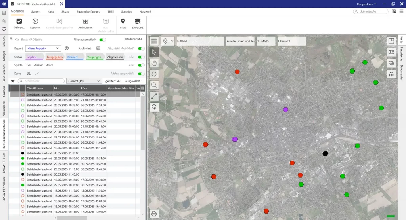406x220 pixels.
Task: Open the Kein Report dropdown
Action: pyautogui.click(x=43, y=48)
